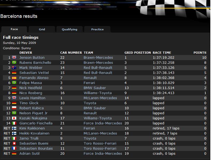The height and width of the screenshot is (160, 213).
Task: Click the Finnish flag next to Kimi Raikkonen
Action: pyautogui.click(x=14, y=128)
